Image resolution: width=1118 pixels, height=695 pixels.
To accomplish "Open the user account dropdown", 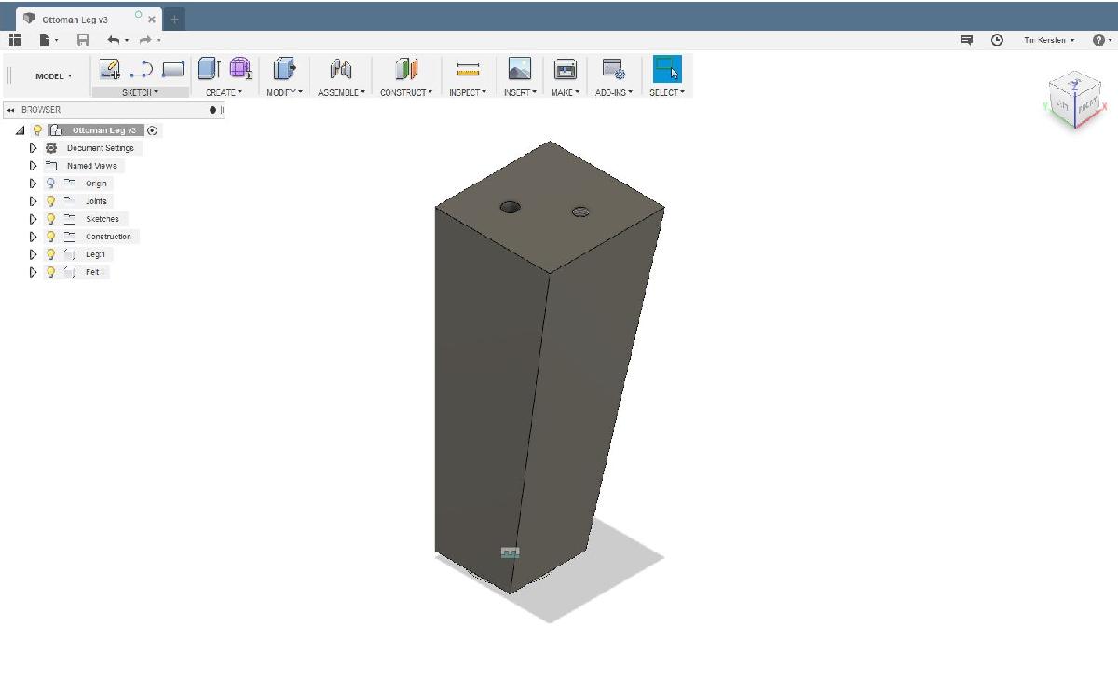I will pos(1049,40).
